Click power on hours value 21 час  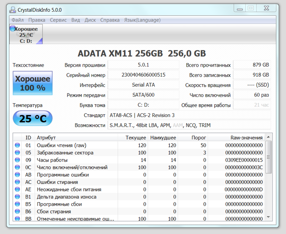[x=252, y=105]
